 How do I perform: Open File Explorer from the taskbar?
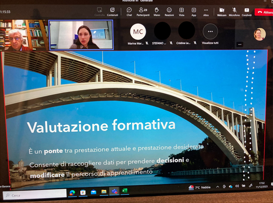coord(104,192)
